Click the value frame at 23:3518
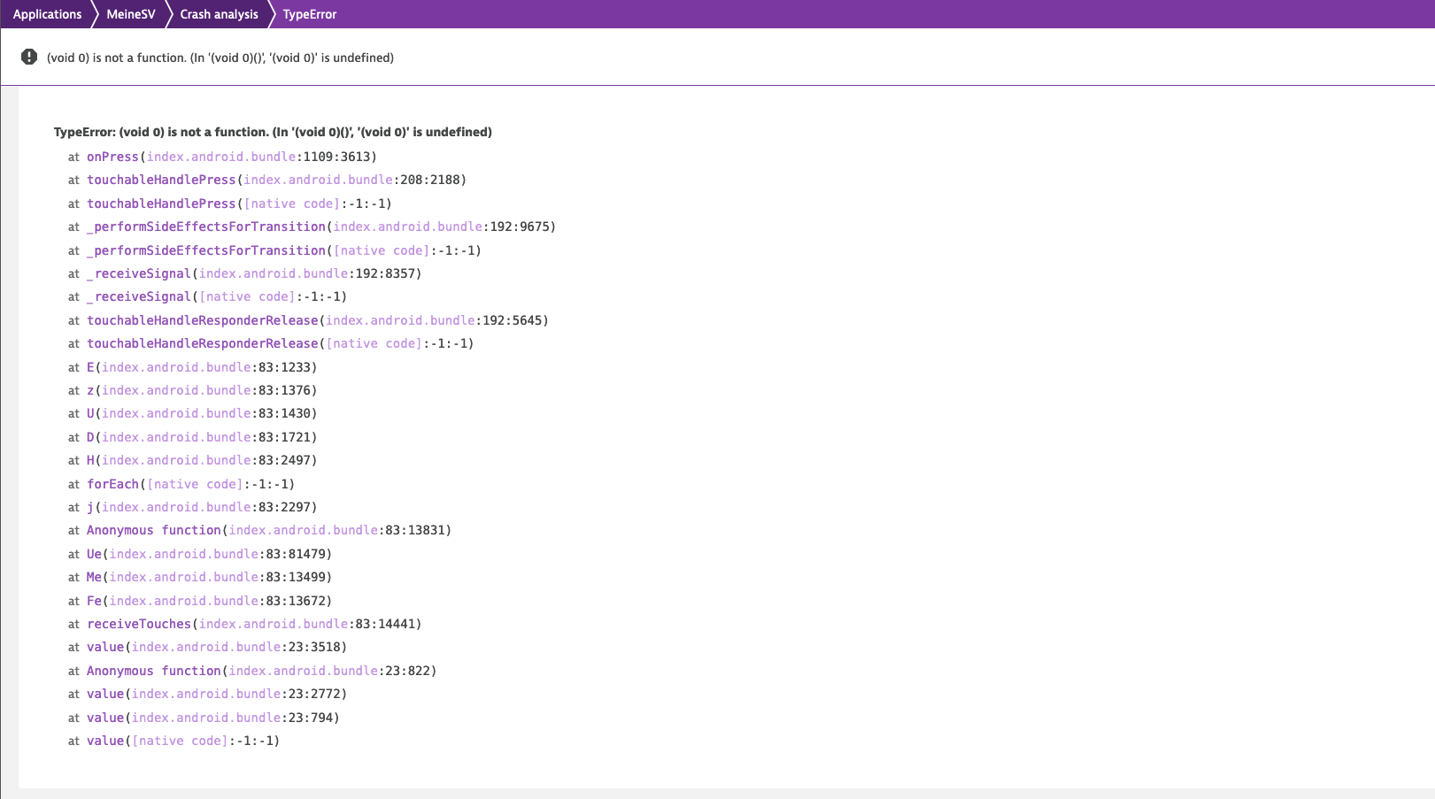Image resolution: width=1435 pixels, height=799 pixels. 105,647
